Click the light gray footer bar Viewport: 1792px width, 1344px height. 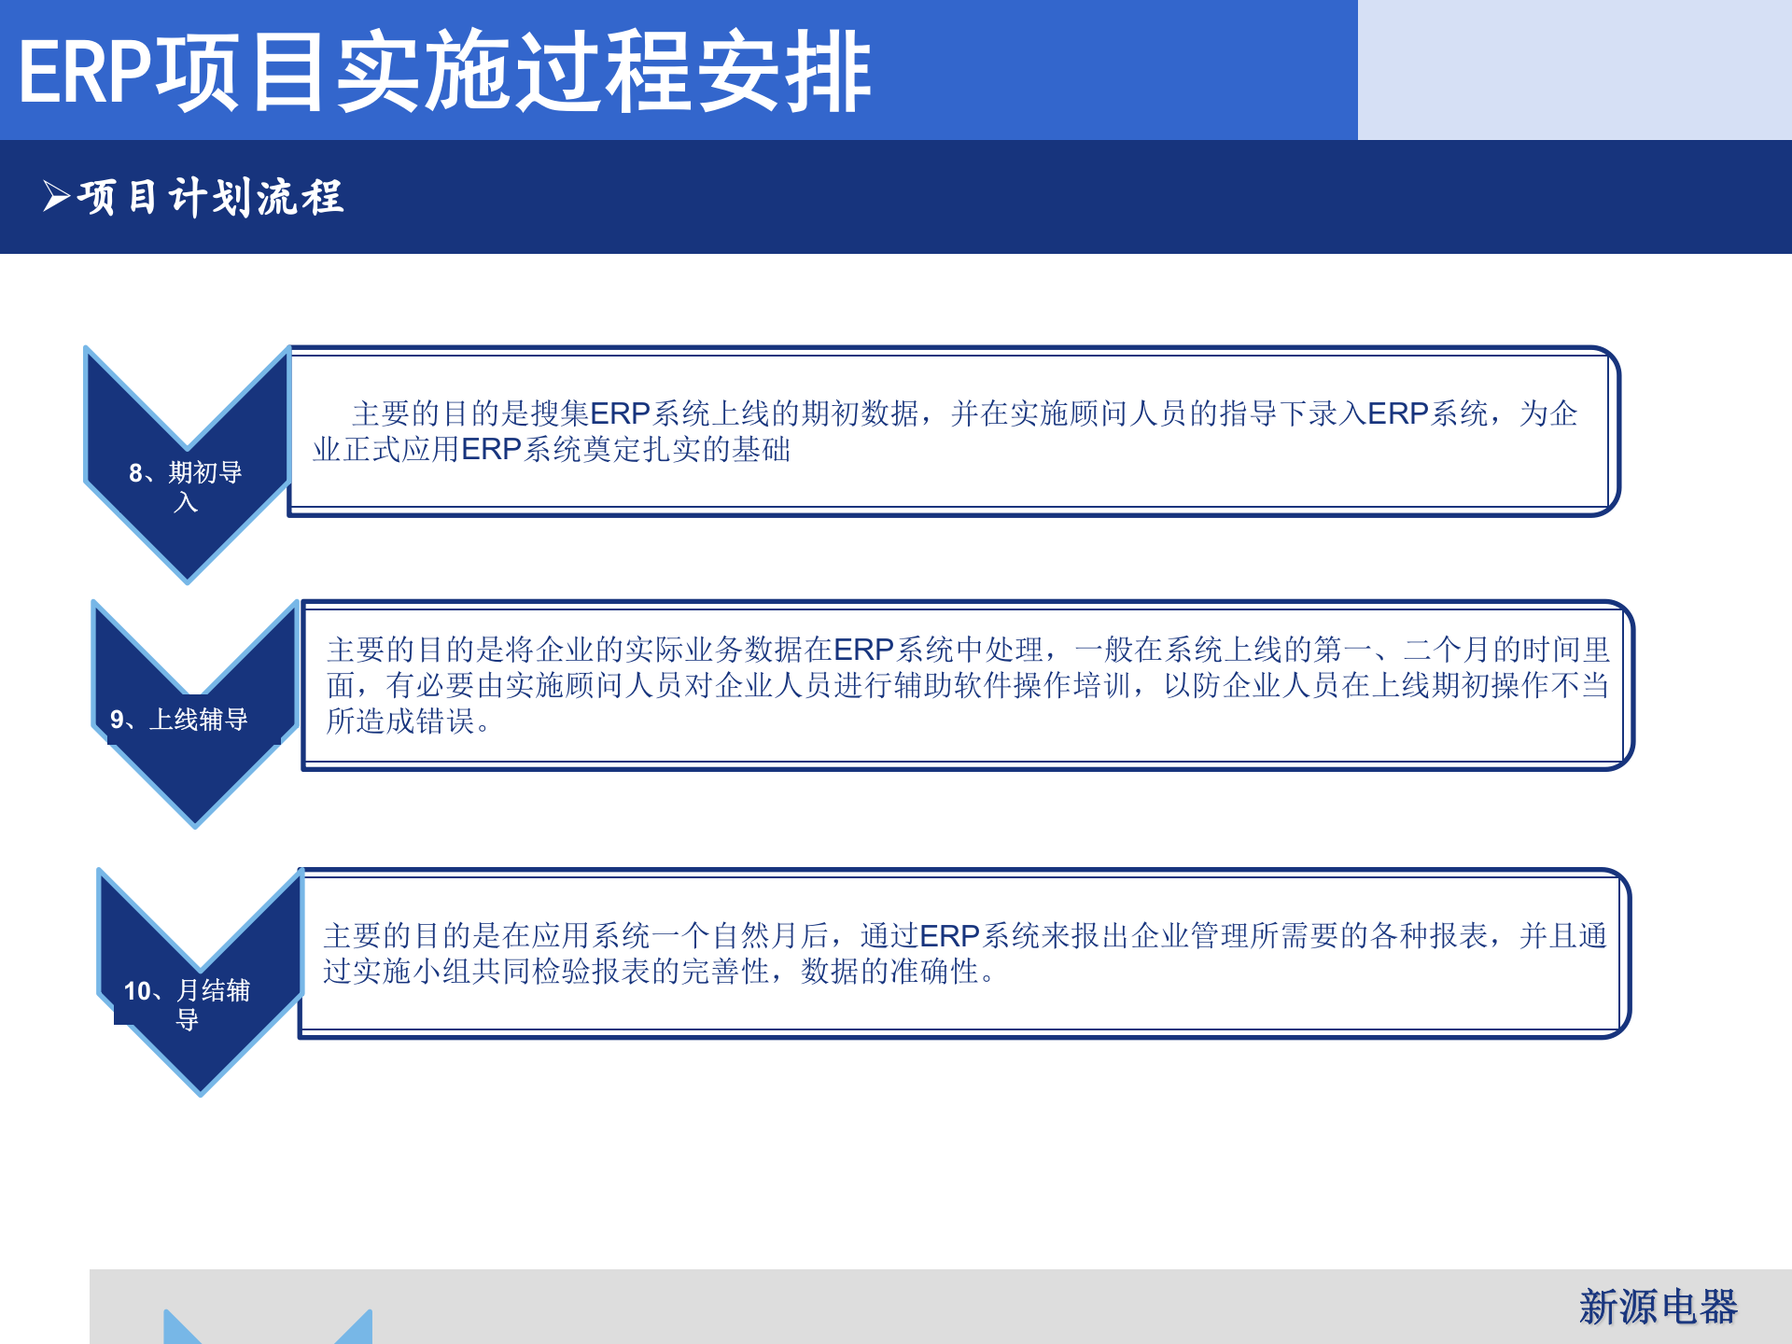coord(840,1307)
